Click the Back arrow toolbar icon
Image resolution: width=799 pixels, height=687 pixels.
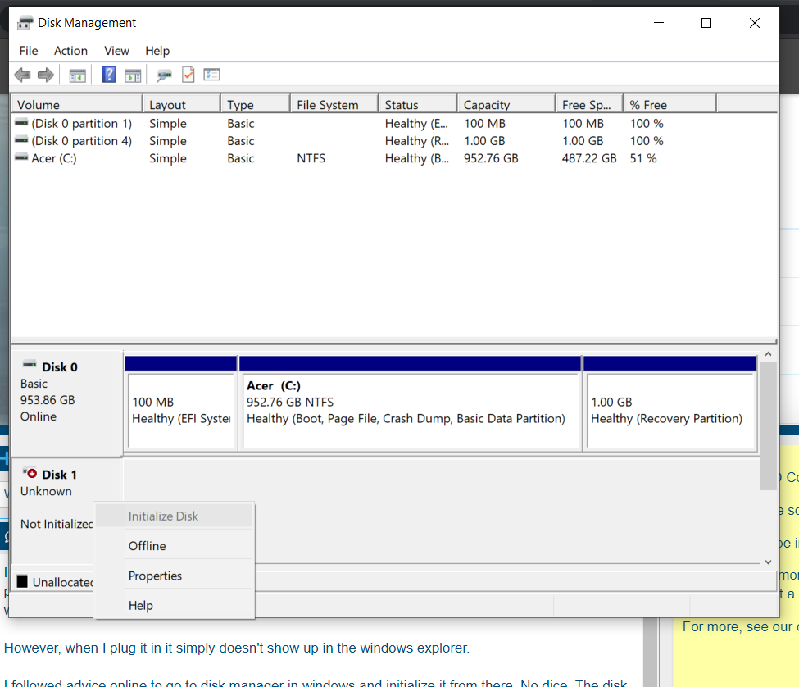[22, 75]
